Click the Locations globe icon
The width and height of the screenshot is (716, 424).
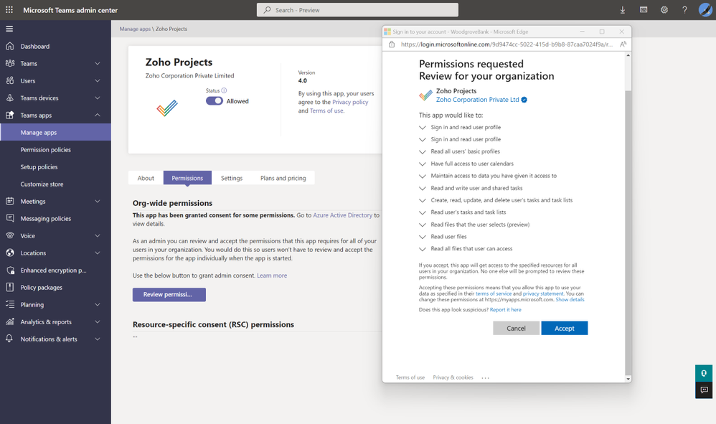[9, 253]
